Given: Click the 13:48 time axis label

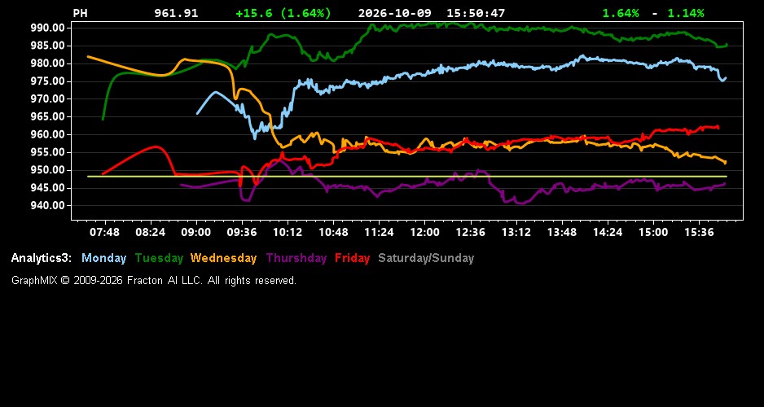Looking at the screenshot, I should (562, 233).
